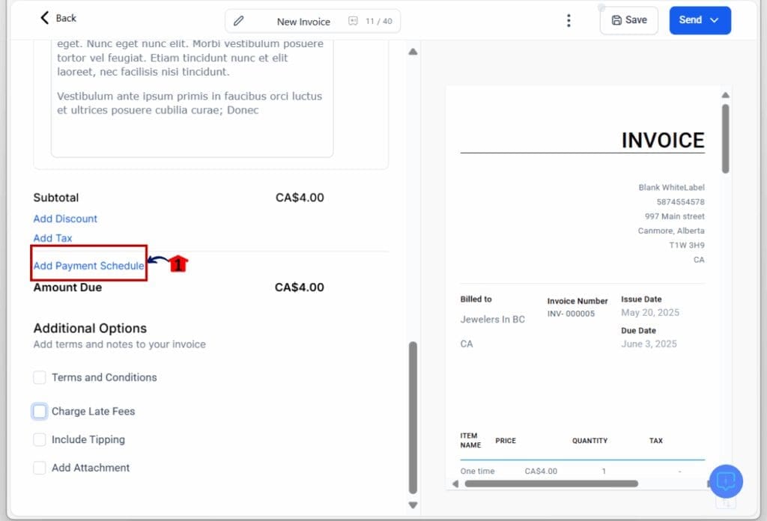Click the Add Discount link
The image size is (767, 521).
(65, 219)
